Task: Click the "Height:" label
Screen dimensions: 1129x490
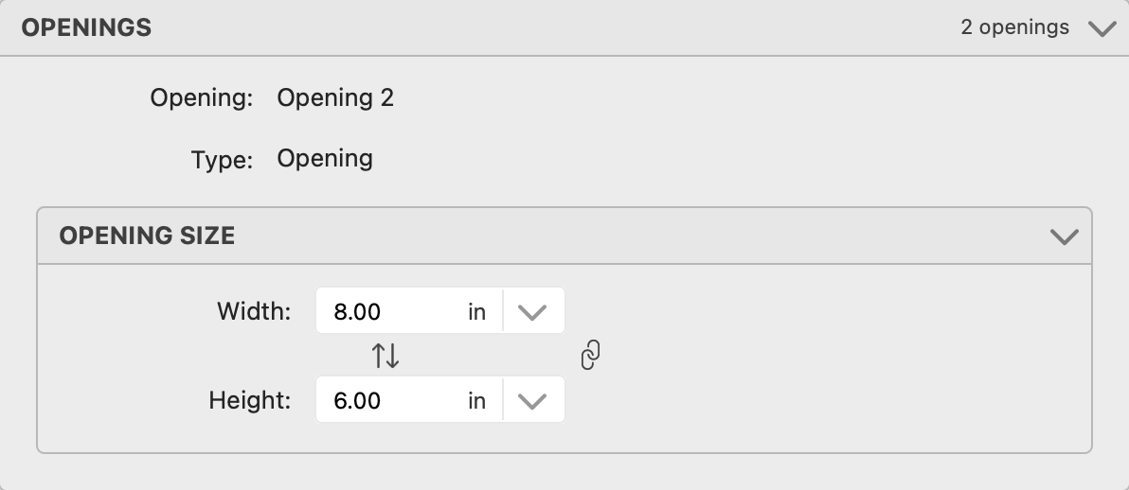Action: [250, 401]
